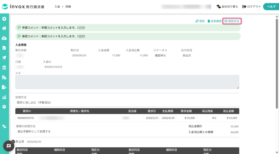Click the 請求ID column header
279x154 pixels.
pos(27,111)
